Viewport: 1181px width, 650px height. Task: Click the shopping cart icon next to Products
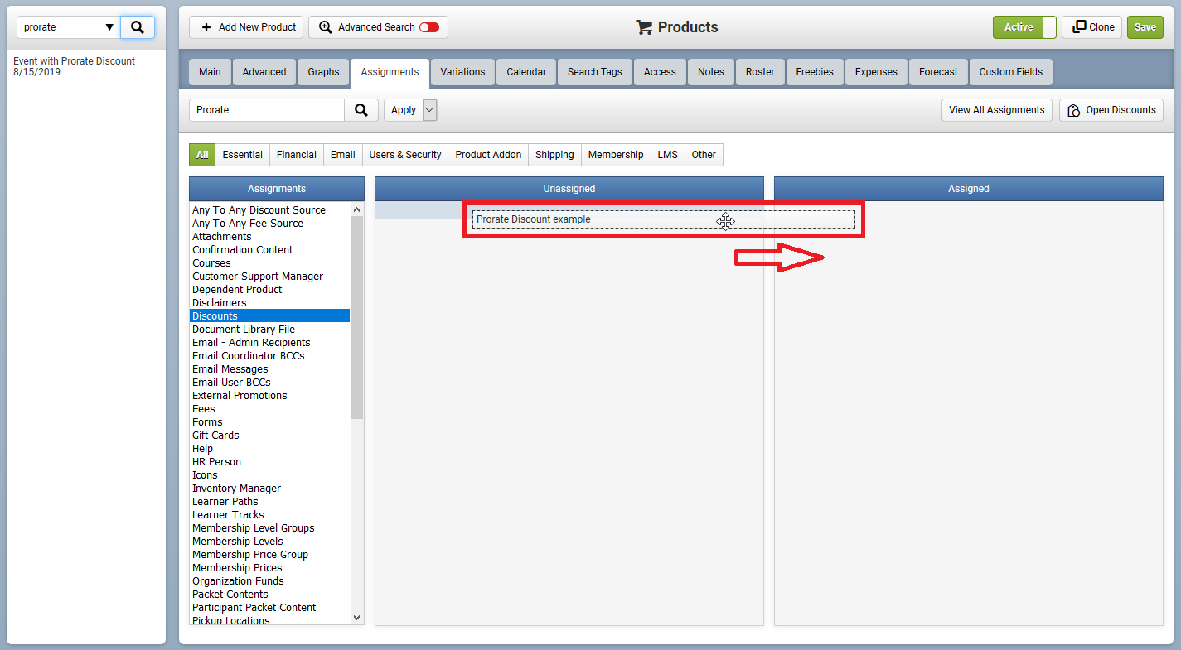645,26
